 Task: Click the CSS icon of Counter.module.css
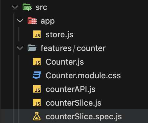click(37, 75)
